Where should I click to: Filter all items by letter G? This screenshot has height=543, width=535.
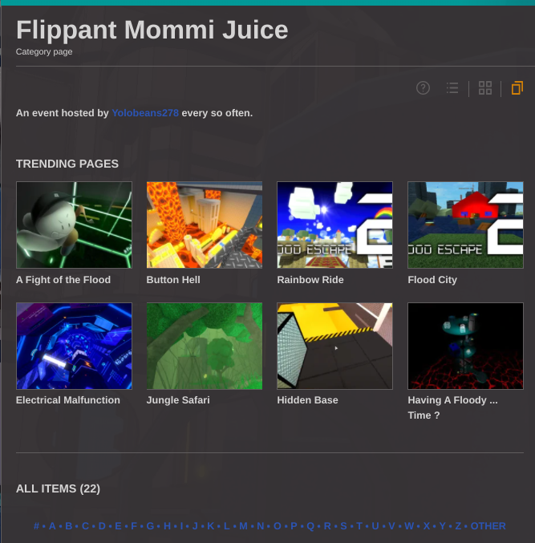[x=150, y=526]
